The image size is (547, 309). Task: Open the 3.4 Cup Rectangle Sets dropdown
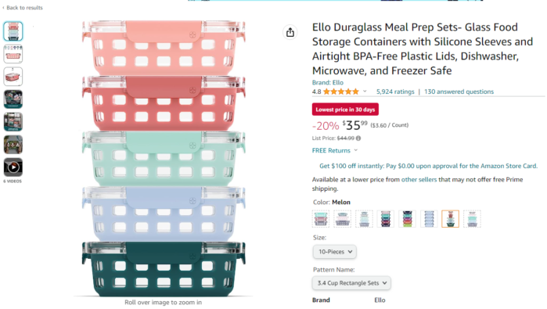pyautogui.click(x=351, y=283)
